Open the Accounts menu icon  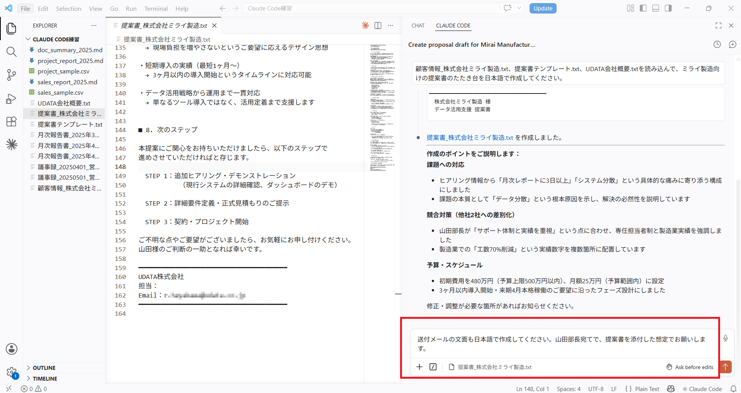coord(12,349)
